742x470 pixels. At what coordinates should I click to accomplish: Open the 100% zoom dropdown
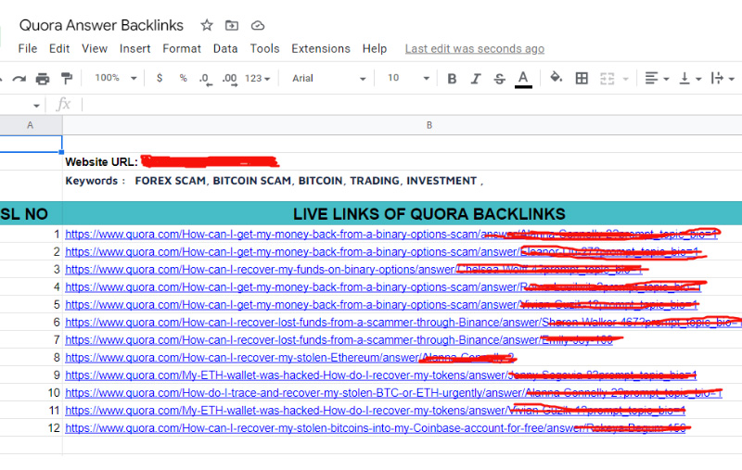[x=116, y=78]
